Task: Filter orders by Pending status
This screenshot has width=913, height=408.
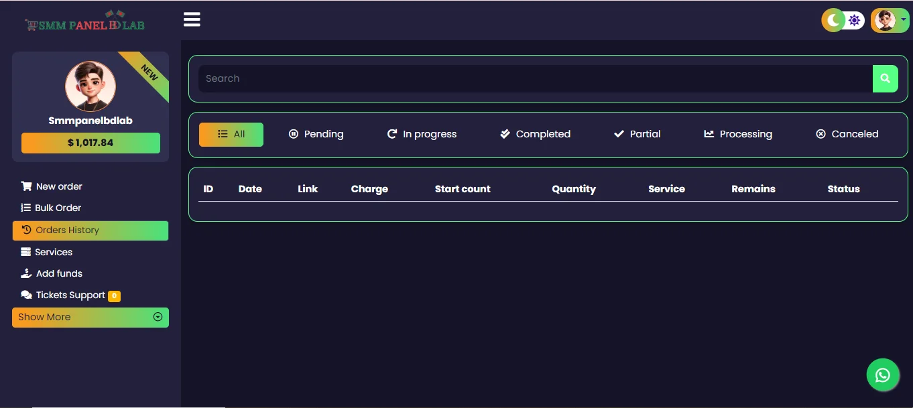Action: [x=316, y=134]
